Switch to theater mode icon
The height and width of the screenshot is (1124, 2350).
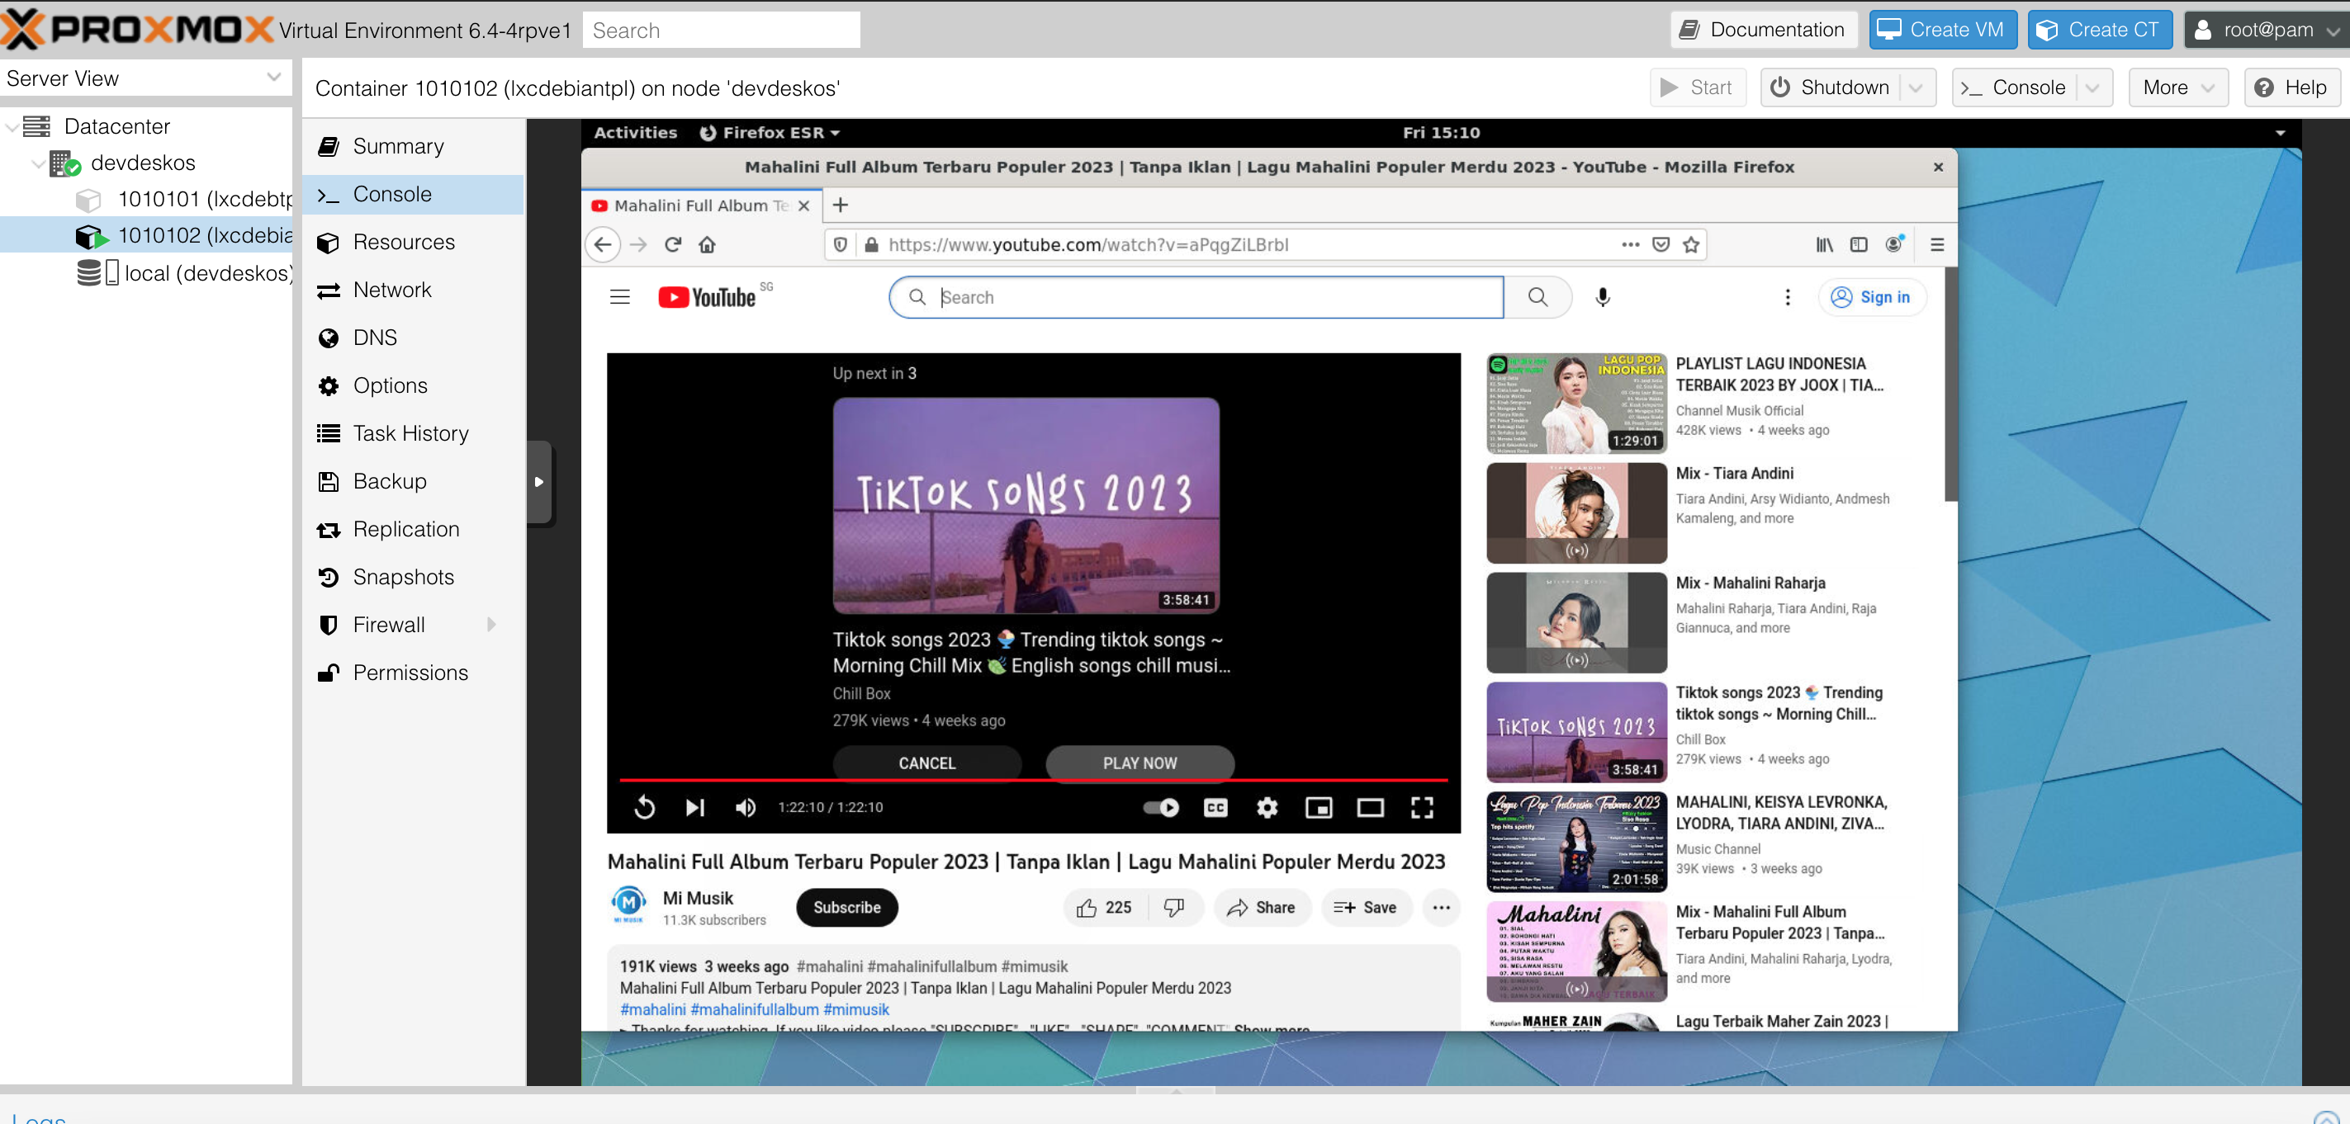pyautogui.click(x=1369, y=807)
